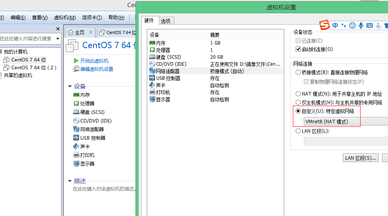Close the library sidebar panel with X
The height and width of the screenshot is (216, 388).
point(58,29)
